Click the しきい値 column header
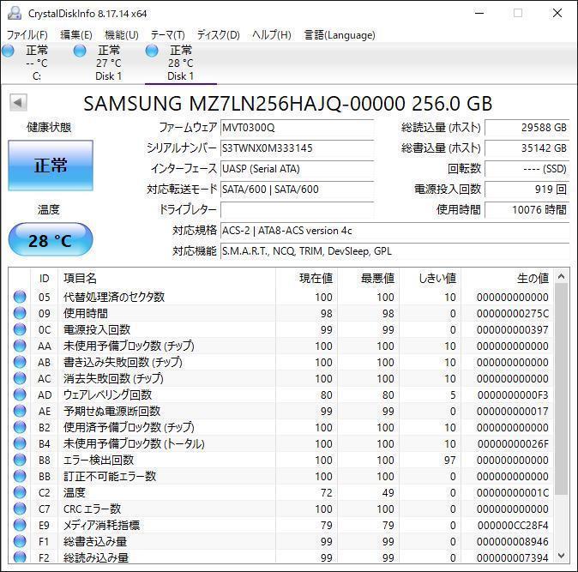578x572 pixels. pos(430,278)
